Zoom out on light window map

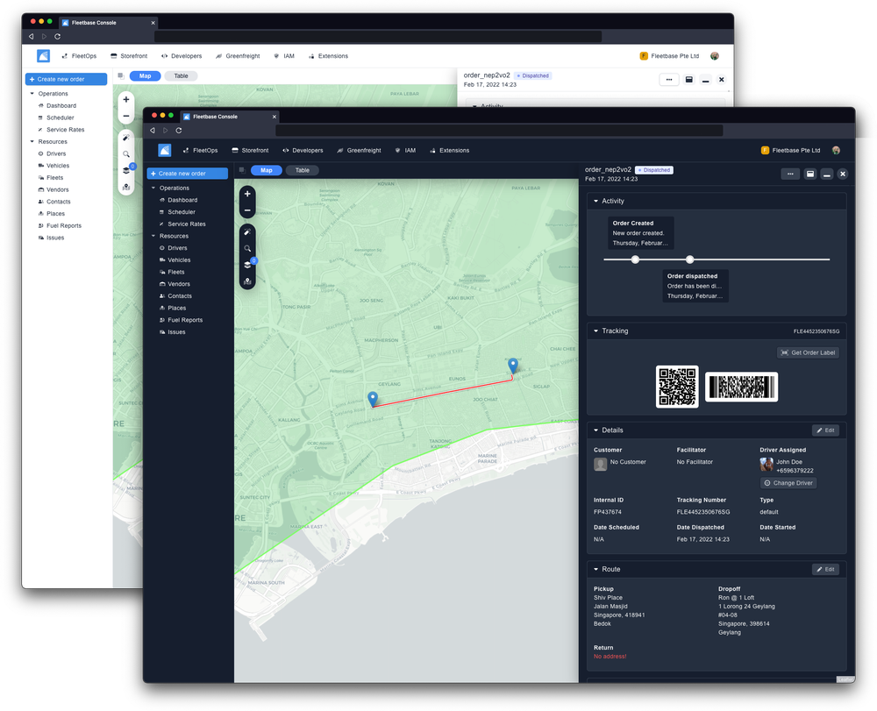click(x=125, y=116)
